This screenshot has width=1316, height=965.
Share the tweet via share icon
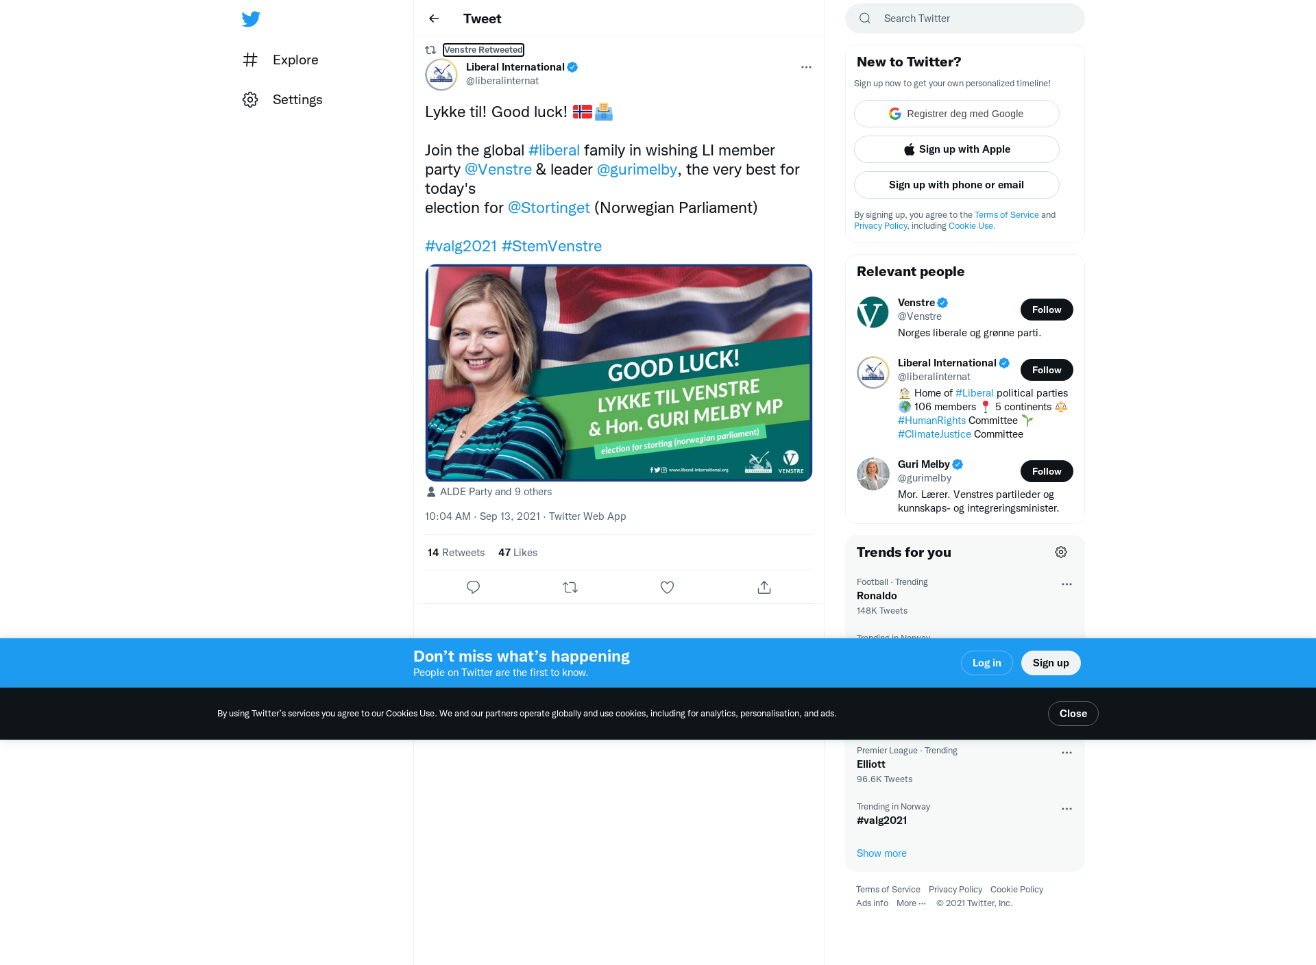(x=764, y=587)
